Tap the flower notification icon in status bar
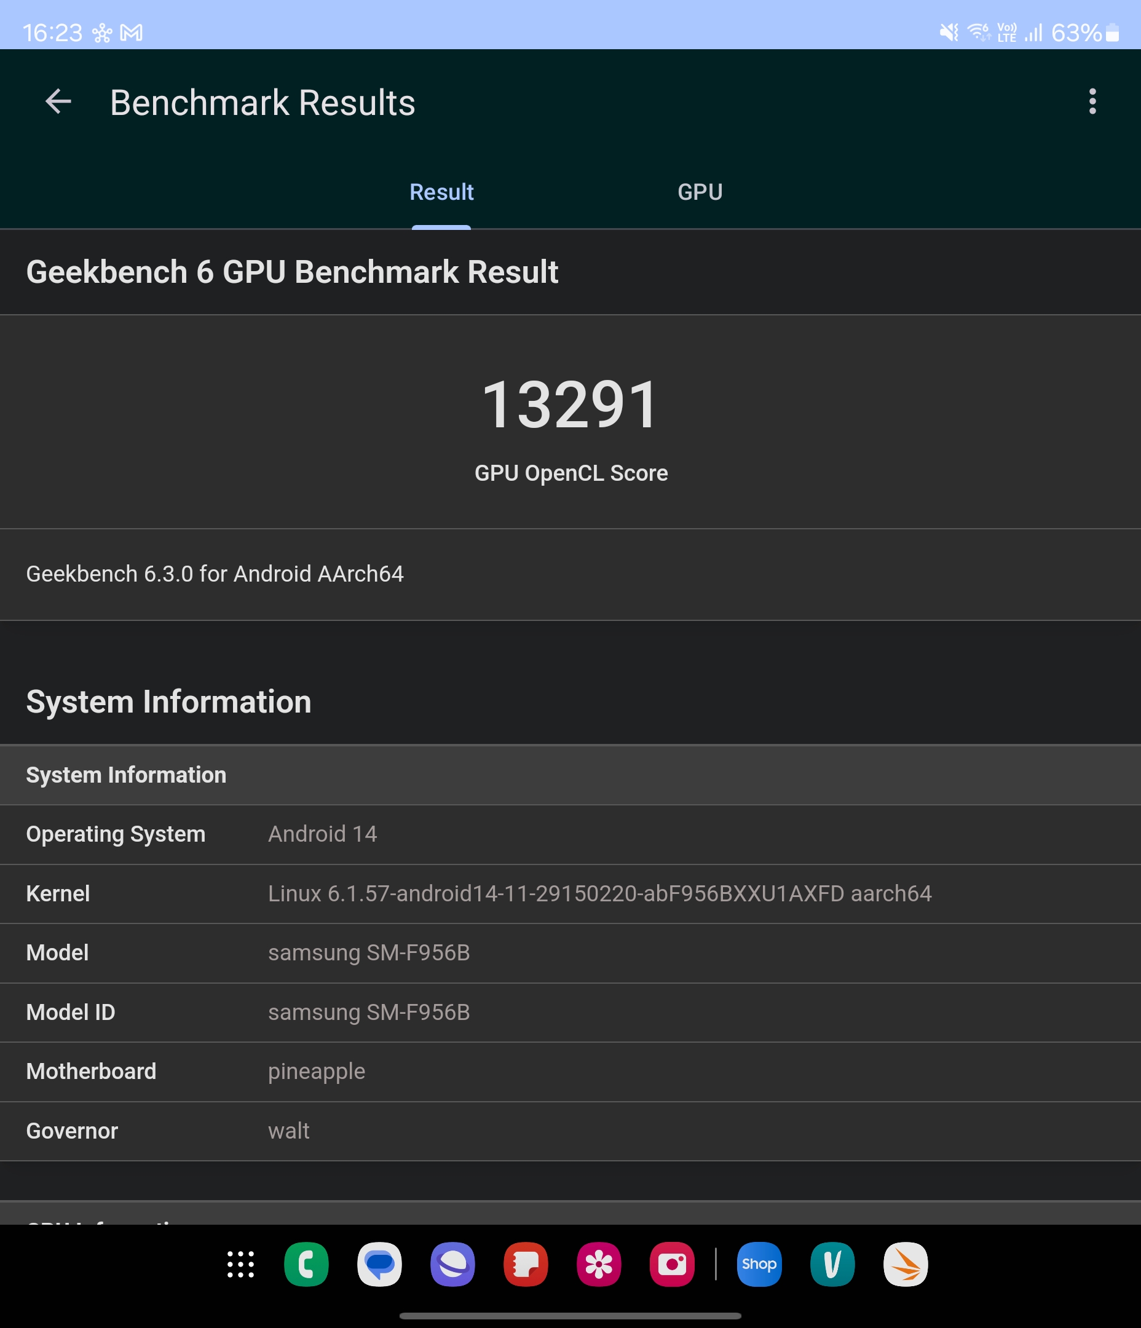The height and width of the screenshot is (1328, 1141). click(x=102, y=33)
